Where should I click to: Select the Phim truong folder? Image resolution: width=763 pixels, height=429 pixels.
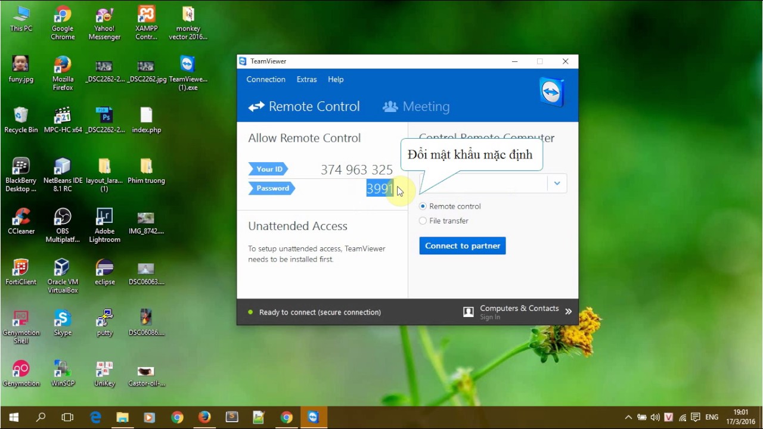click(147, 171)
